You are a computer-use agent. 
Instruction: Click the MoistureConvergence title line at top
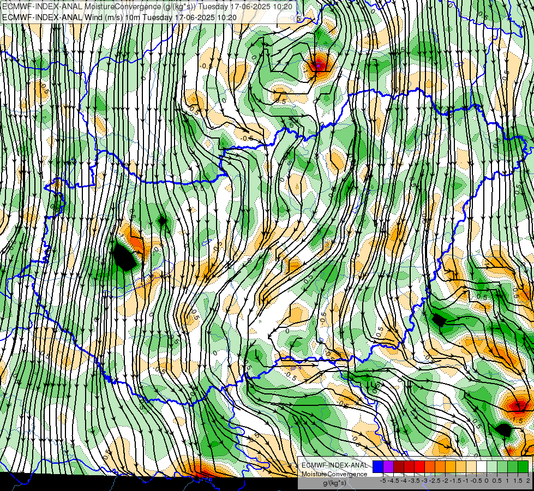tap(147, 7)
